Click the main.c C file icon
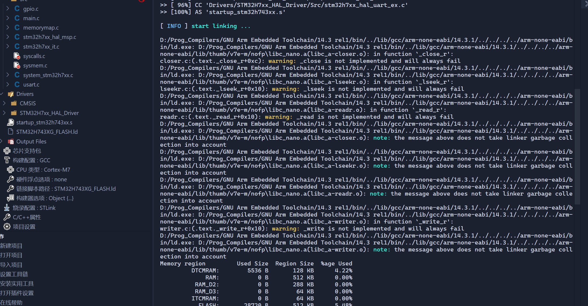 pyautogui.click(x=17, y=18)
